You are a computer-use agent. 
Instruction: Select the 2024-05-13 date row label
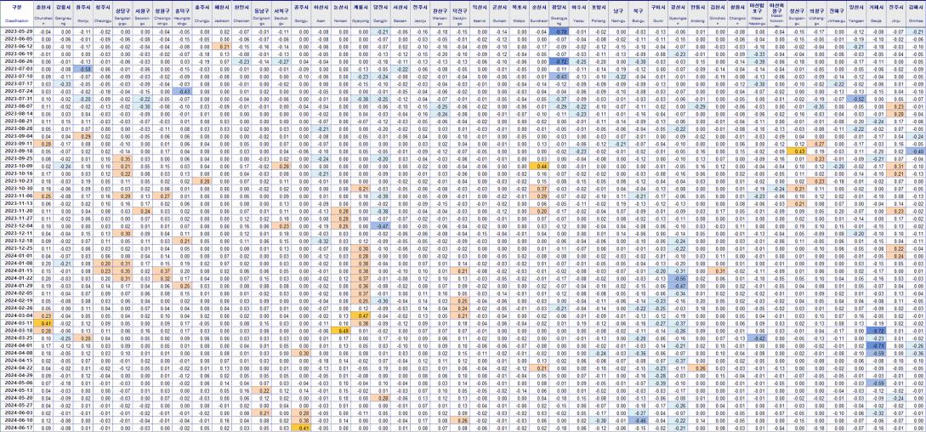pos(16,390)
